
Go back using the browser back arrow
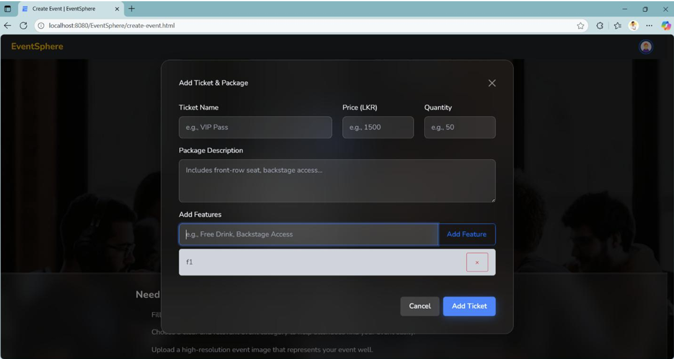pos(8,25)
